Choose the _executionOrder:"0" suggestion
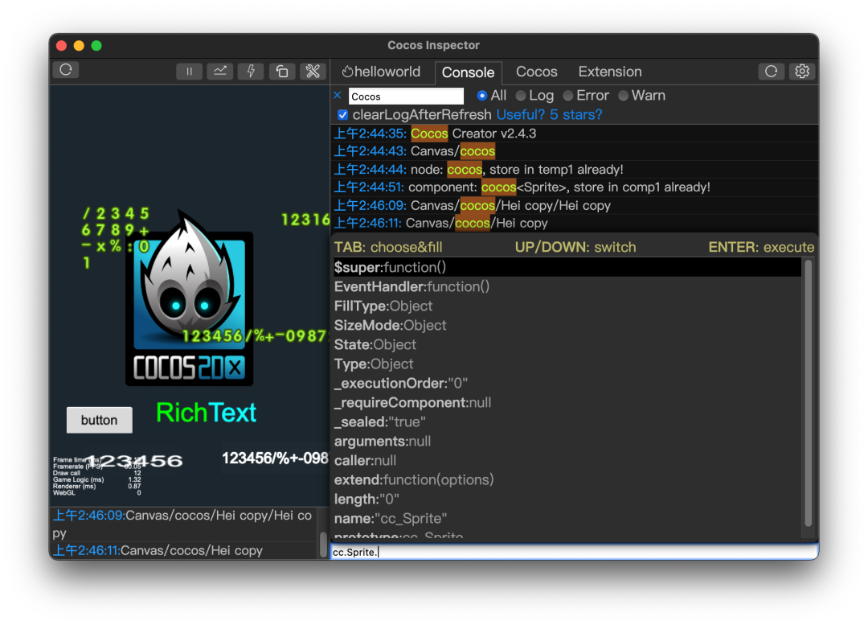The width and height of the screenshot is (868, 625). [x=567, y=384]
